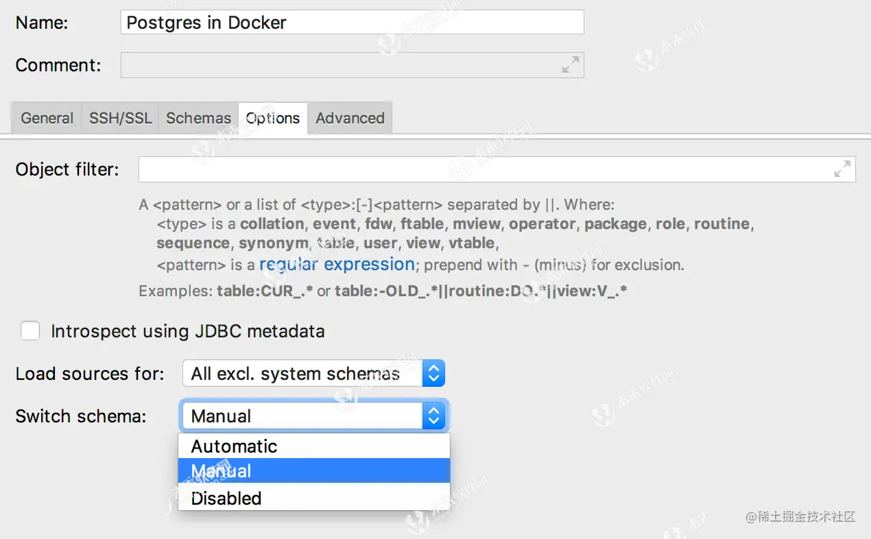This screenshot has width=871, height=539.
Task: Select the Options tab
Action: click(273, 118)
